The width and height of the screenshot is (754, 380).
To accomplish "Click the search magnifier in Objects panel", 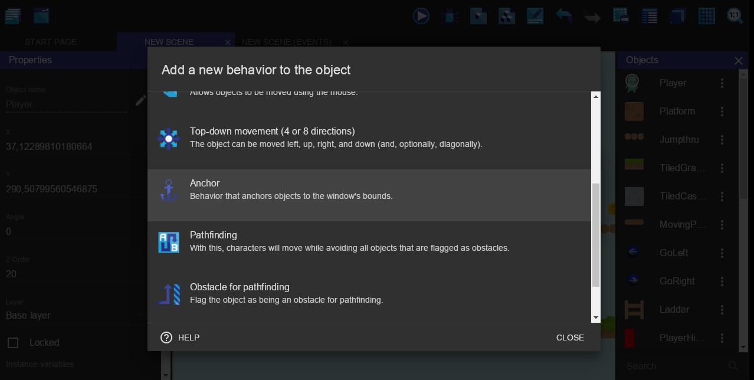I will click(733, 366).
